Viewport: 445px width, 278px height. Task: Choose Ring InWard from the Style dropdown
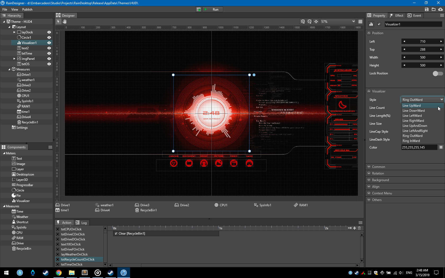tap(411, 141)
